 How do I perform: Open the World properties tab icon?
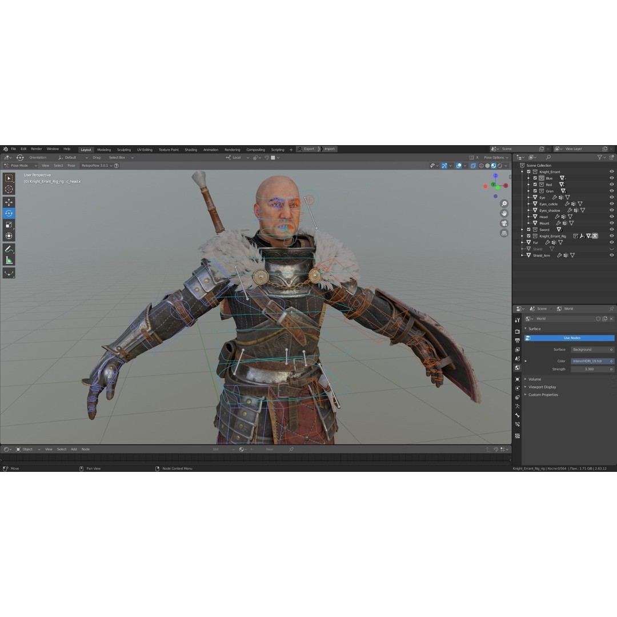pos(518,367)
